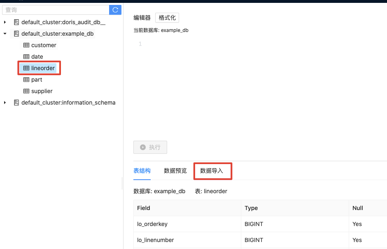Click the play icon in 执行 button
Viewport: 387px width, 249px height.
pos(143,147)
